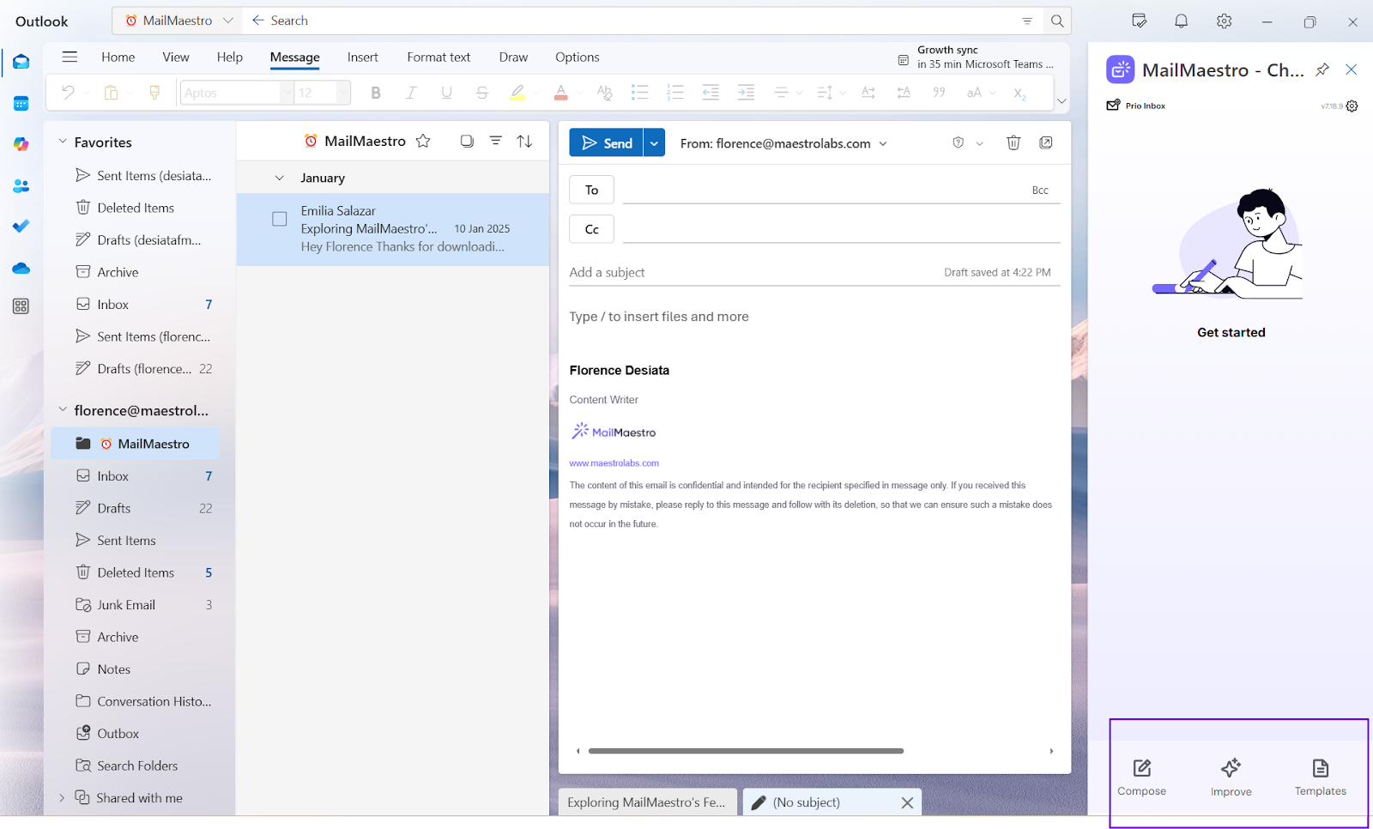Open Outlook settings gear
Screen dimensions: 1373x829
(1225, 21)
